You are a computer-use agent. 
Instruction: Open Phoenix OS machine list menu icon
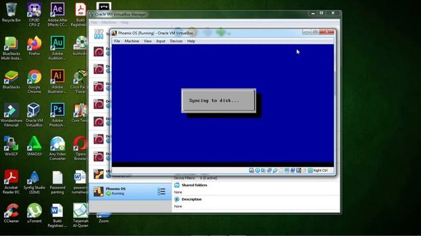click(161, 191)
